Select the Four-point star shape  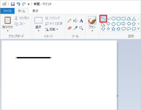108,29
